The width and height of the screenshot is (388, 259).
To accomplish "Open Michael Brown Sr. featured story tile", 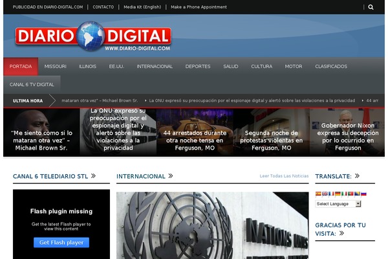I will (41, 132).
